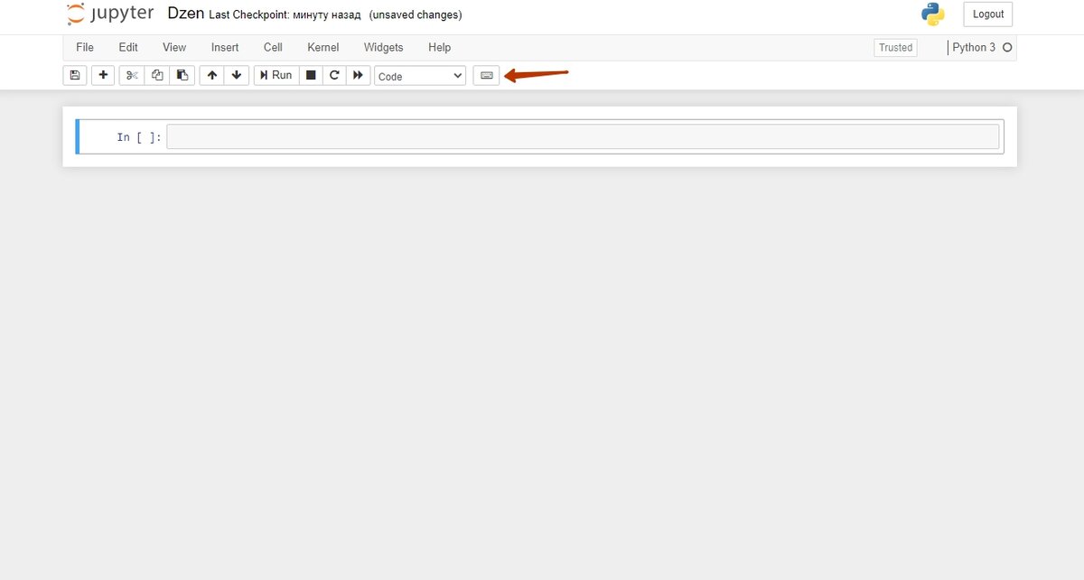Open the Kernel menu
The height and width of the screenshot is (580, 1084).
click(x=323, y=47)
